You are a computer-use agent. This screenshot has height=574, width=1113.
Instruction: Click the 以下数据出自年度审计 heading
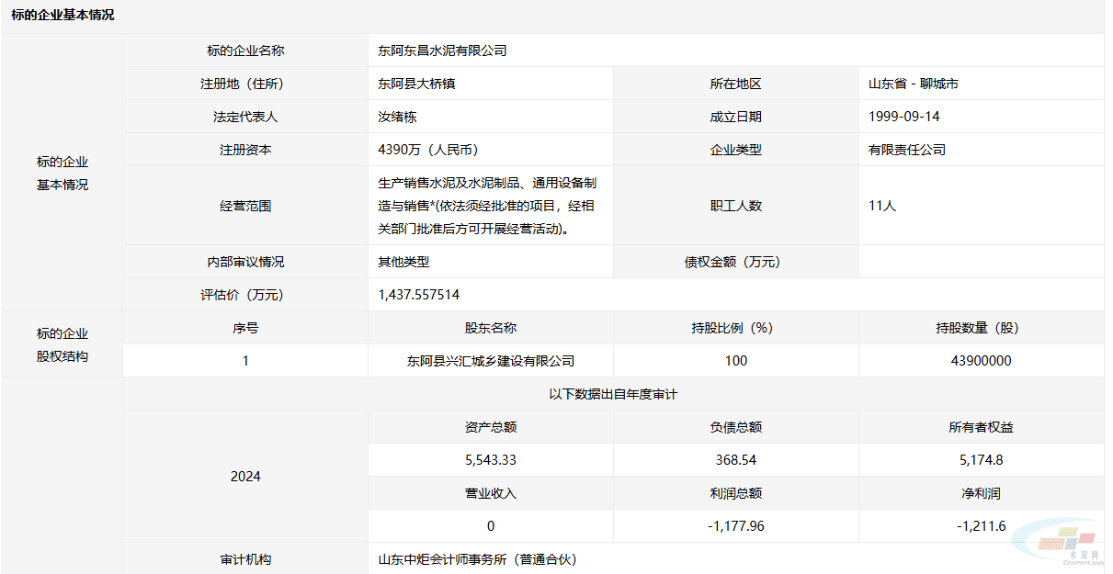pyautogui.click(x=613, y=394)
